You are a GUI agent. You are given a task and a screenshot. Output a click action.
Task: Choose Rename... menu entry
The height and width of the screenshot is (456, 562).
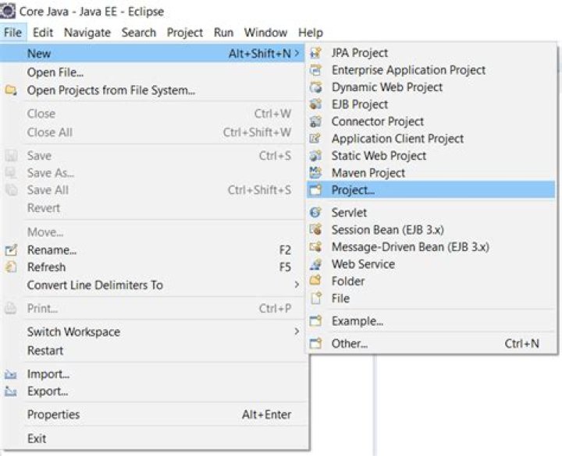(154, 250)
